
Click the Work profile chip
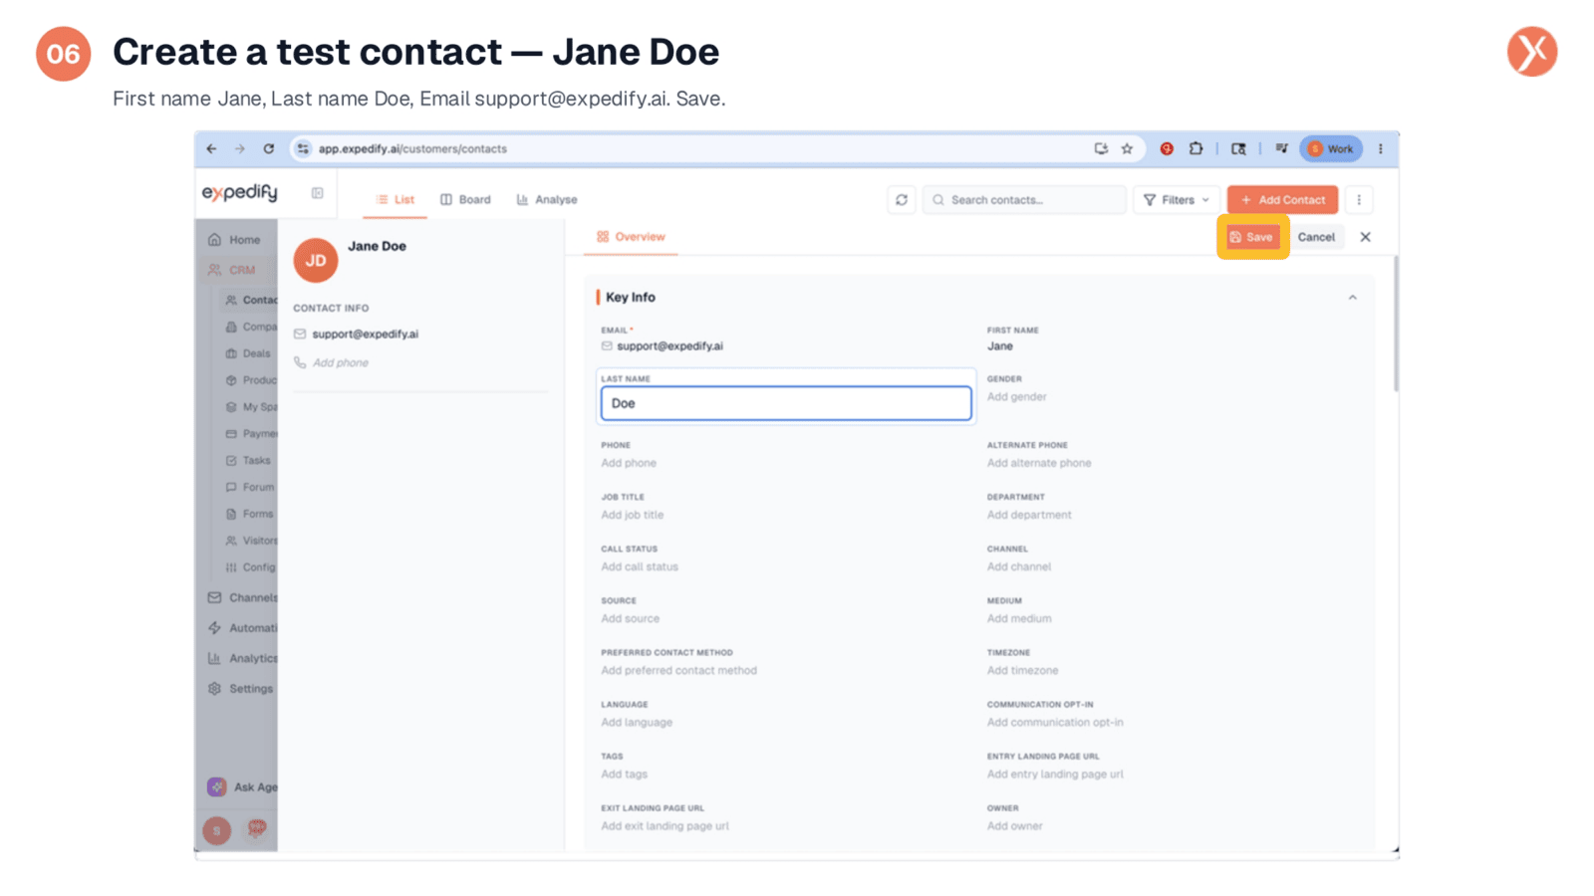pos(1331,148)
